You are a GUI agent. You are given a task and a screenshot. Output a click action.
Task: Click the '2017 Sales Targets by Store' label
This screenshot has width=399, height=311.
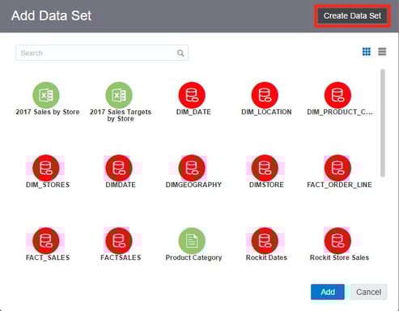(x=121, y=115)
